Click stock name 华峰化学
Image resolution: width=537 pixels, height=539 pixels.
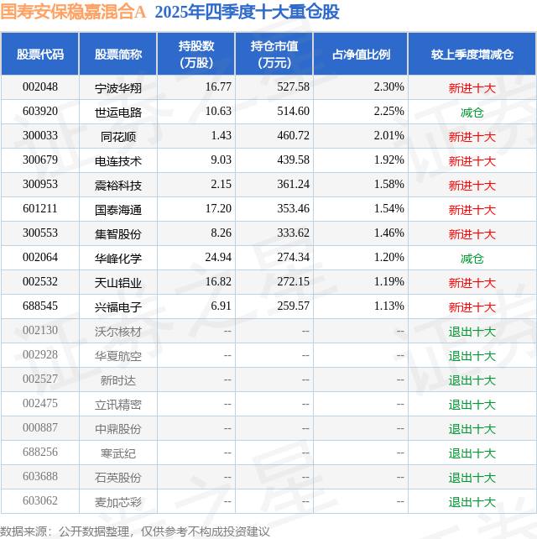pos(117,259)
